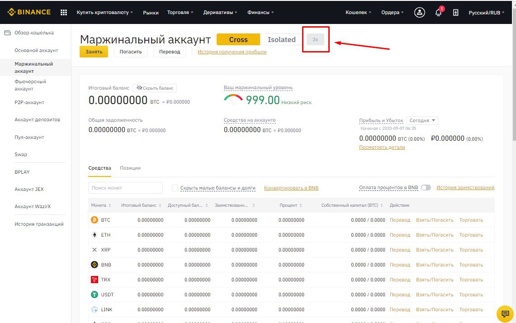The image size is (516, 323).
Task: Expand Деривативы dropdown menu
Action: click(220, 13)
